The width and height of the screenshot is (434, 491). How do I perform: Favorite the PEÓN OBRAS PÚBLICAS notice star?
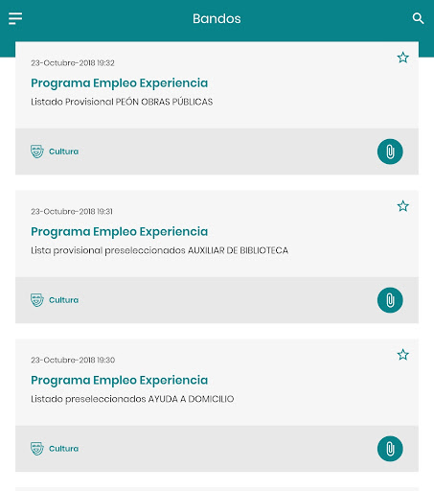click(x=402, y=58)
